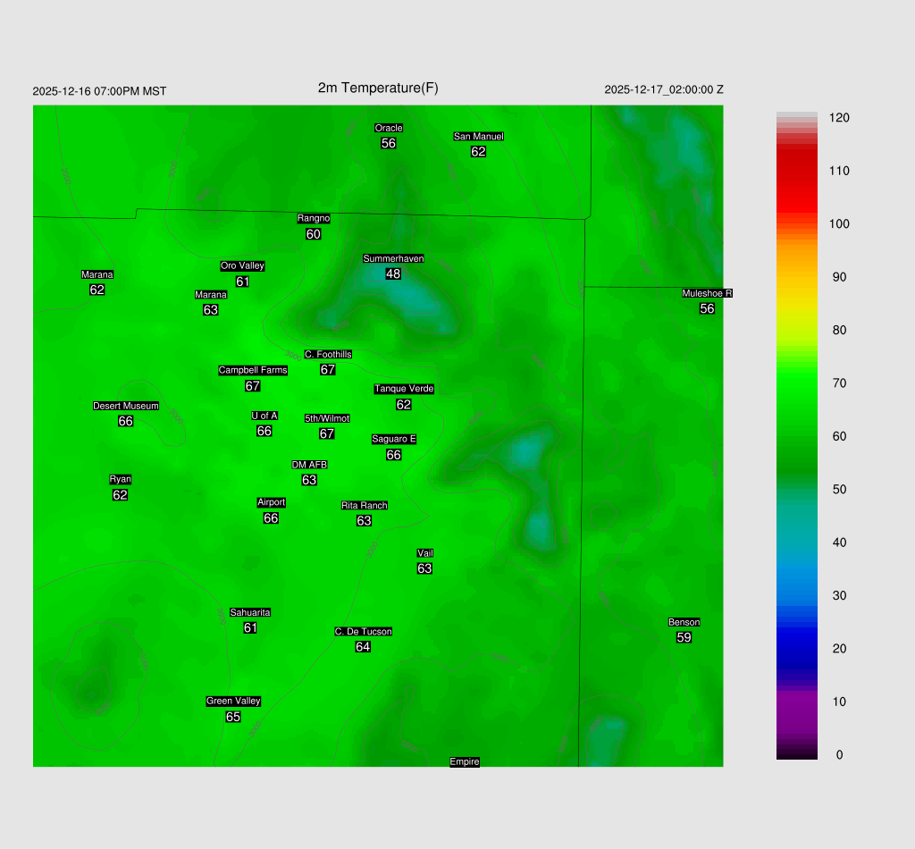Click the C. De Tucson station label

[363, 632]
